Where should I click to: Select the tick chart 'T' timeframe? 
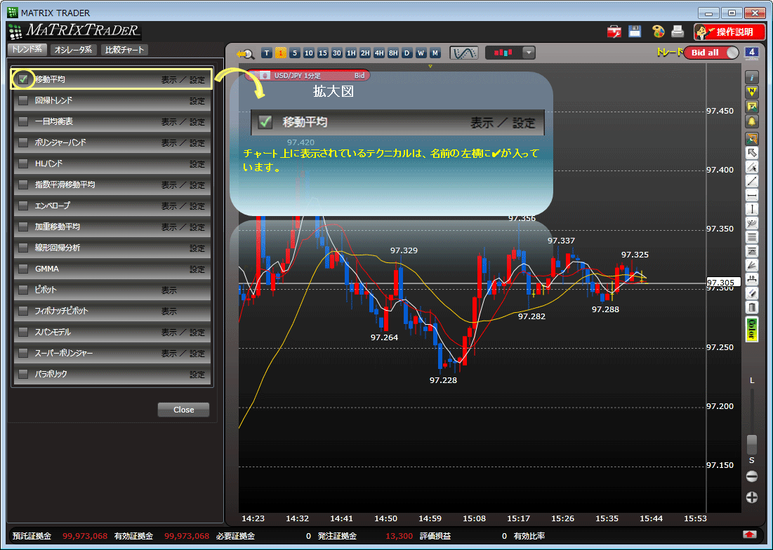tap(267, 53)
